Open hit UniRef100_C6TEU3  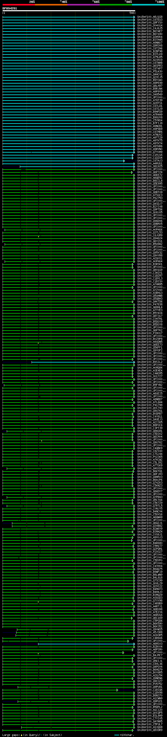[x=150, y=20]
